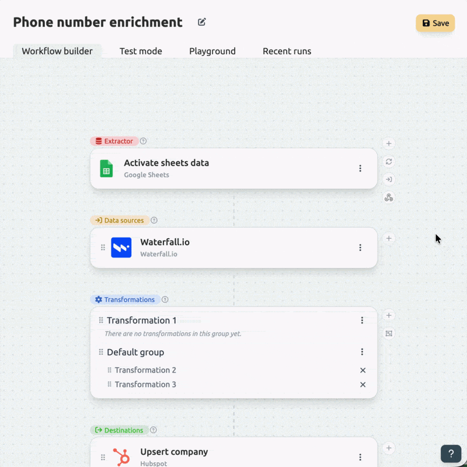
Task: Open the three-dot menu on Waterfall.io card
Action: pyautogui.click(x=360, y=248)
